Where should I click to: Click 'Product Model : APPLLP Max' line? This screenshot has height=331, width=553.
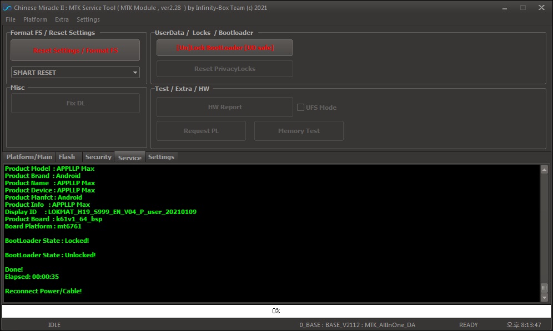click(x=50, y=169)
